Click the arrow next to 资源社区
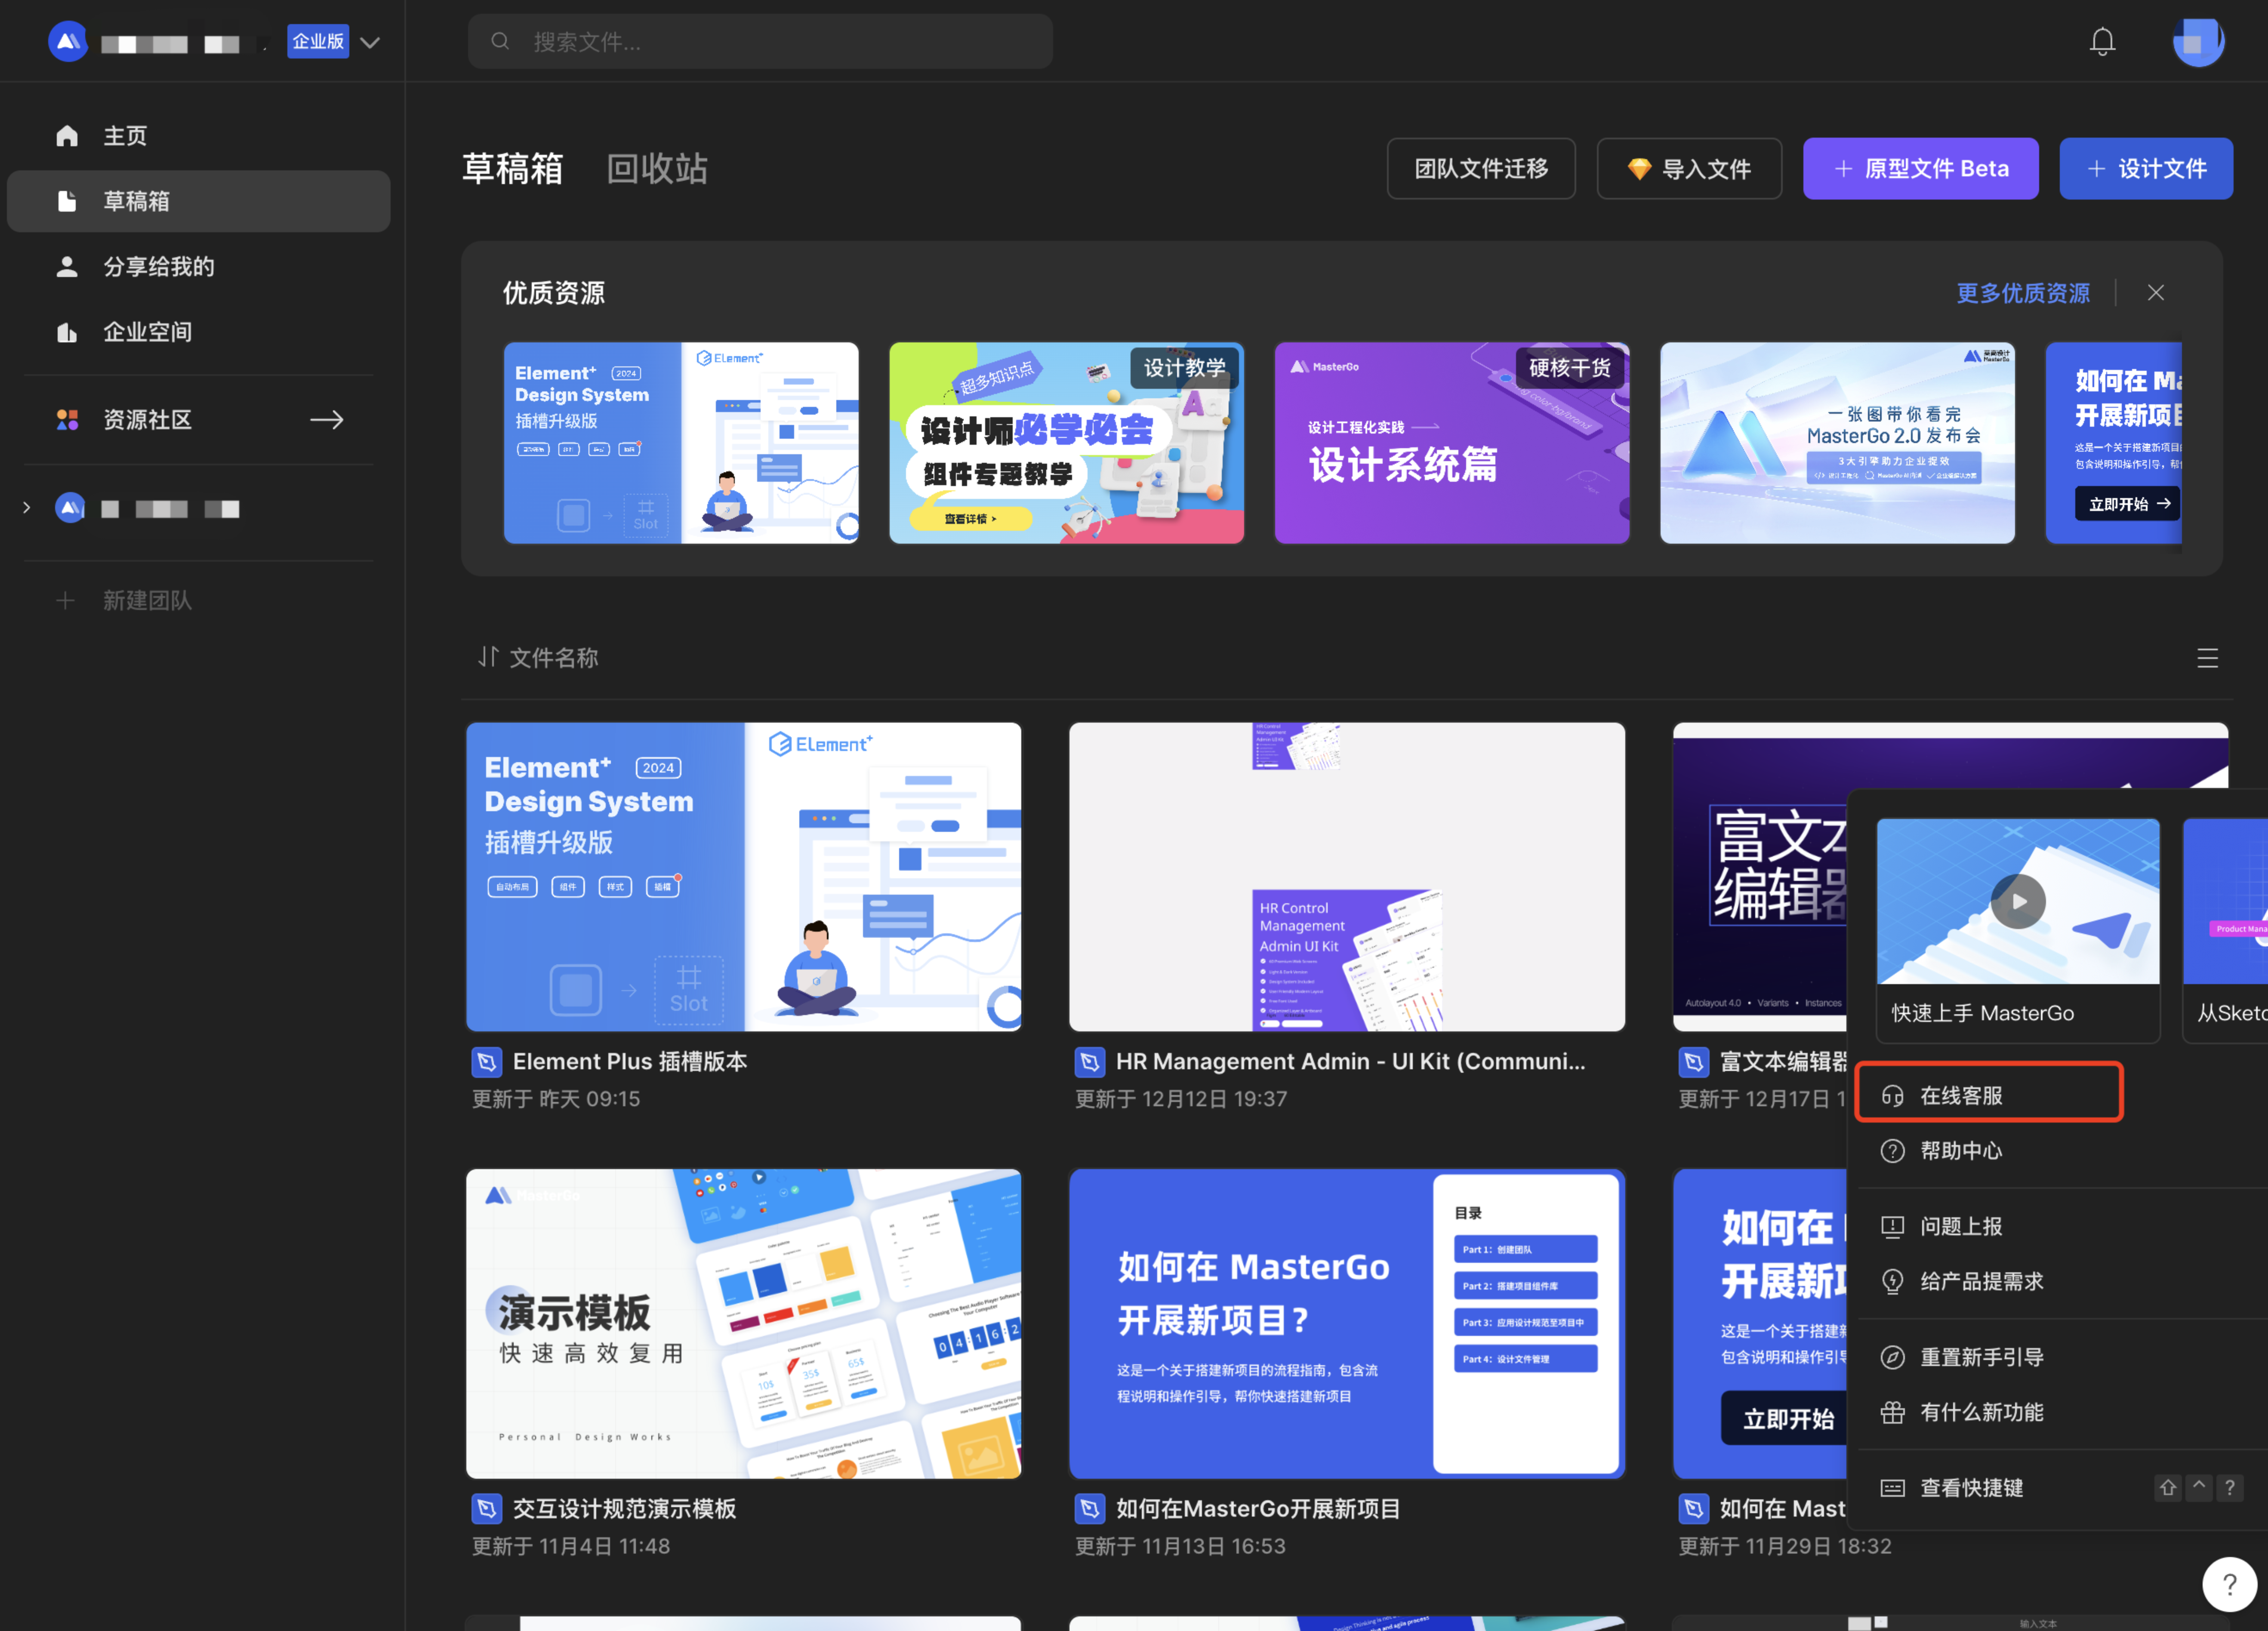The height and width of the screenshot is (1631, 2268). click(327, 420)
